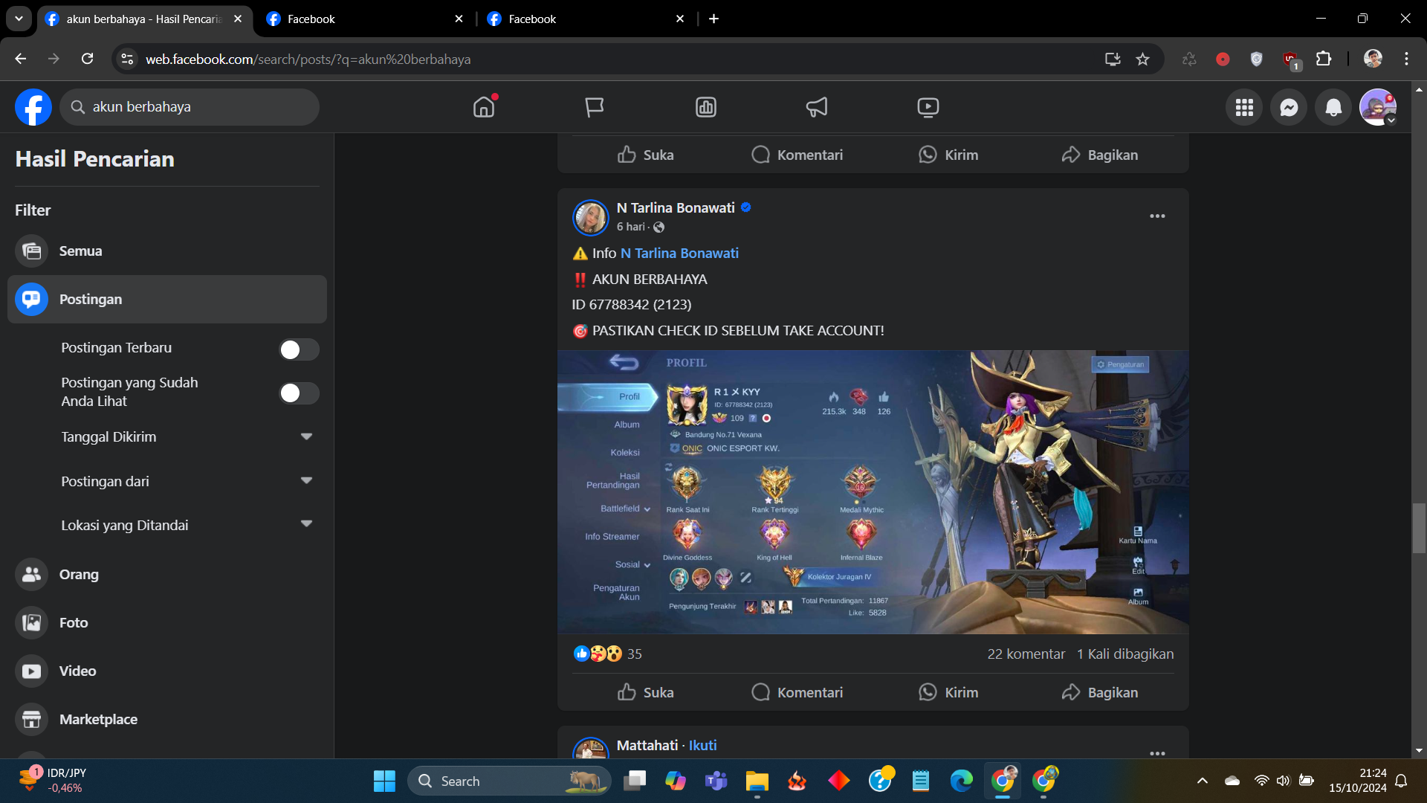Open the Chrome three-dot menu
Viewport: 1427px width, 803px height.
pyautogui.click(x=1406, y=59)
